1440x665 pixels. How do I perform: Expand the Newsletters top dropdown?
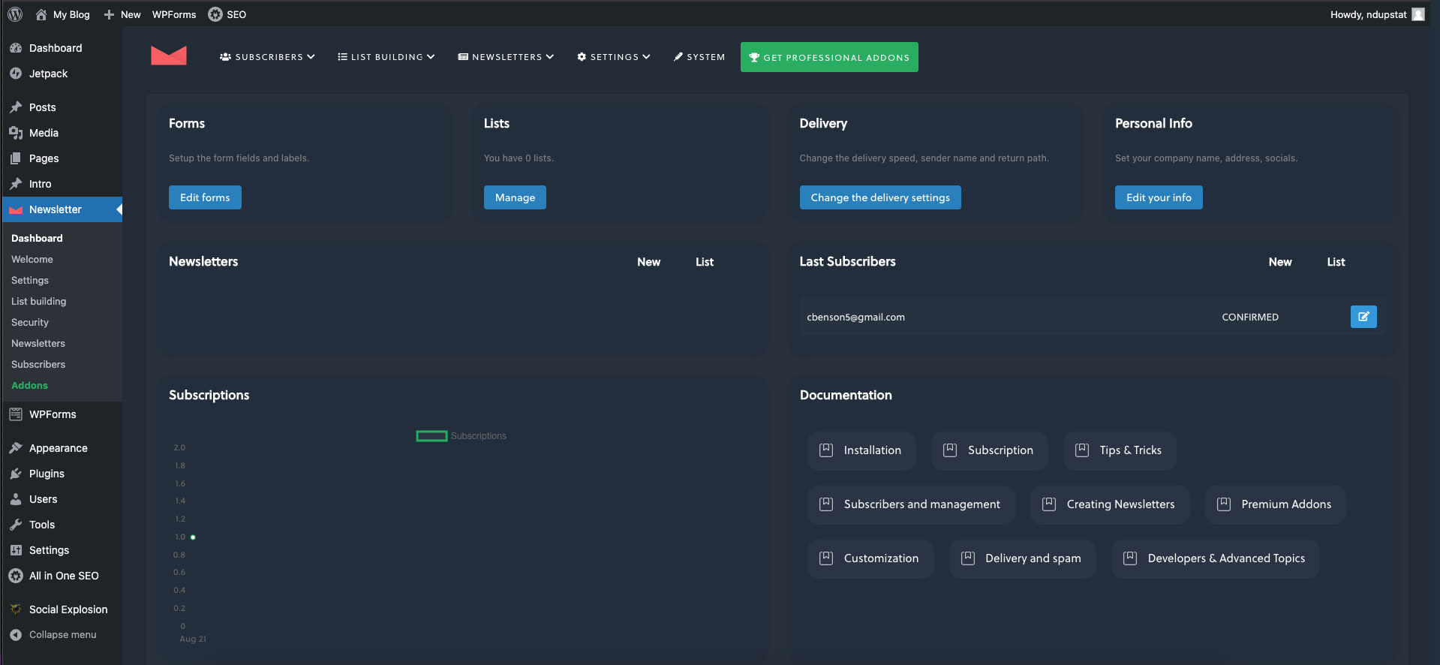click(506, 57)
